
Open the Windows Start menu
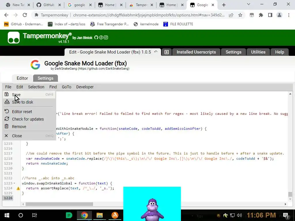(x=7, y=215)
